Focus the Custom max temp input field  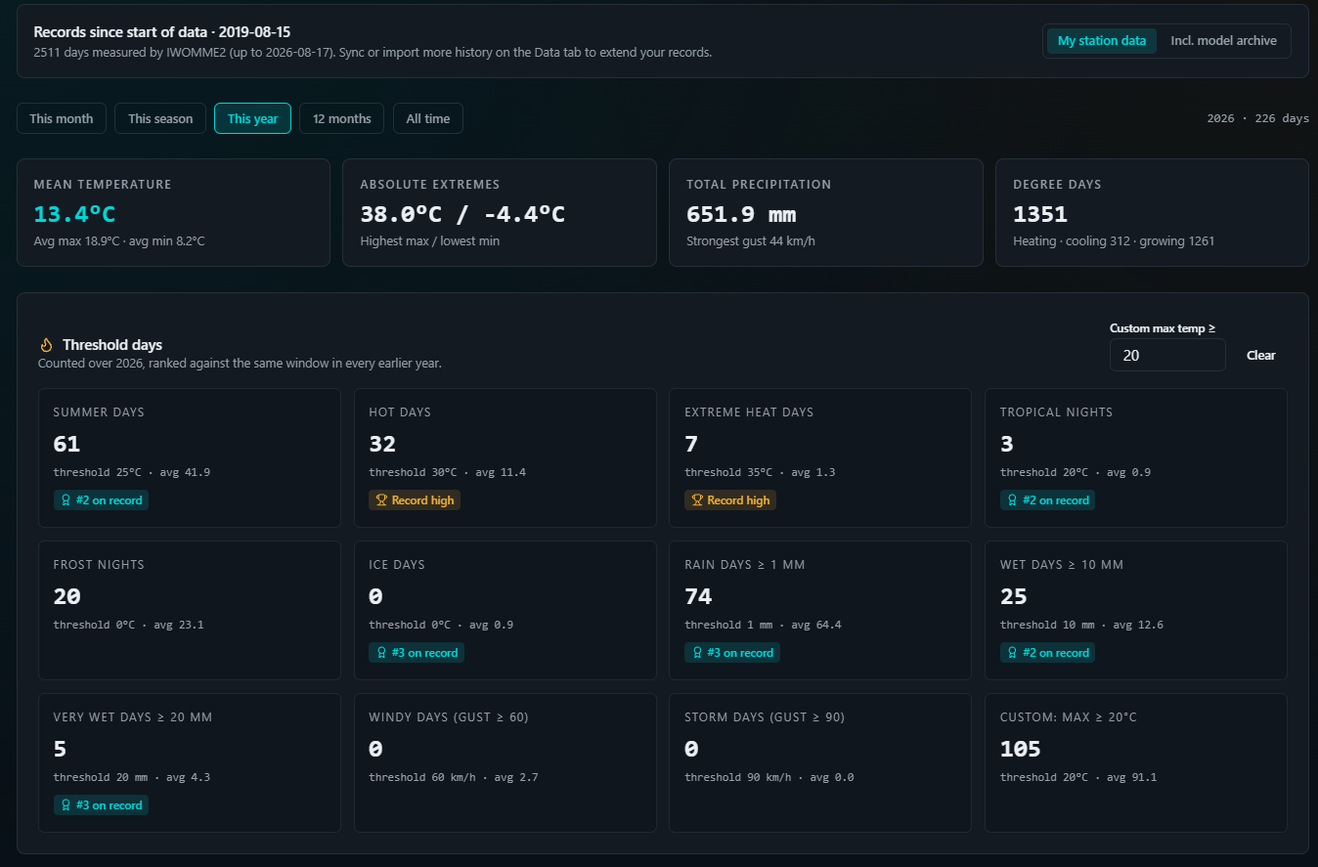point(1167,356)
